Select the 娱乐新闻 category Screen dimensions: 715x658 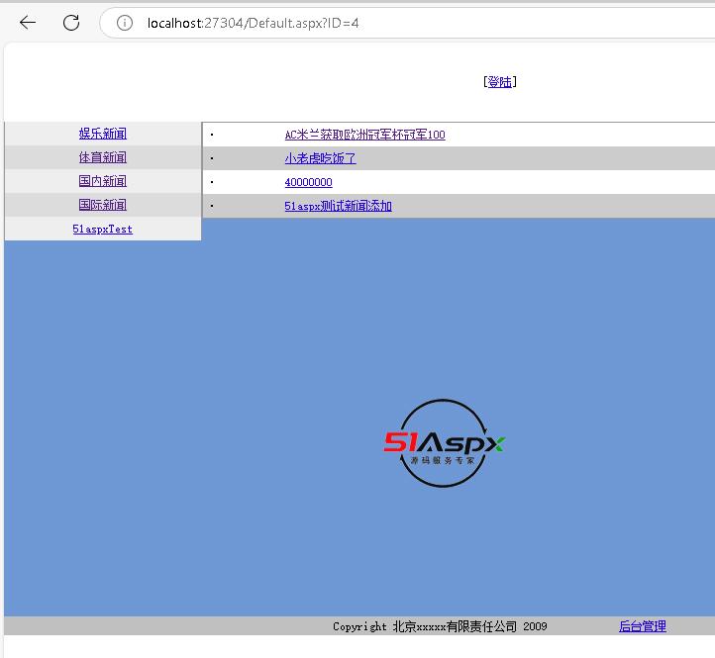pyautogui.click(x=103, y=134)
